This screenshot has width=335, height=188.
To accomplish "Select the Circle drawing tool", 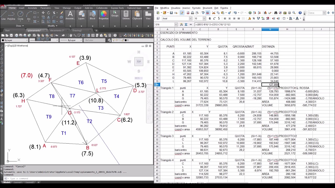I will (x=20, y=15).
